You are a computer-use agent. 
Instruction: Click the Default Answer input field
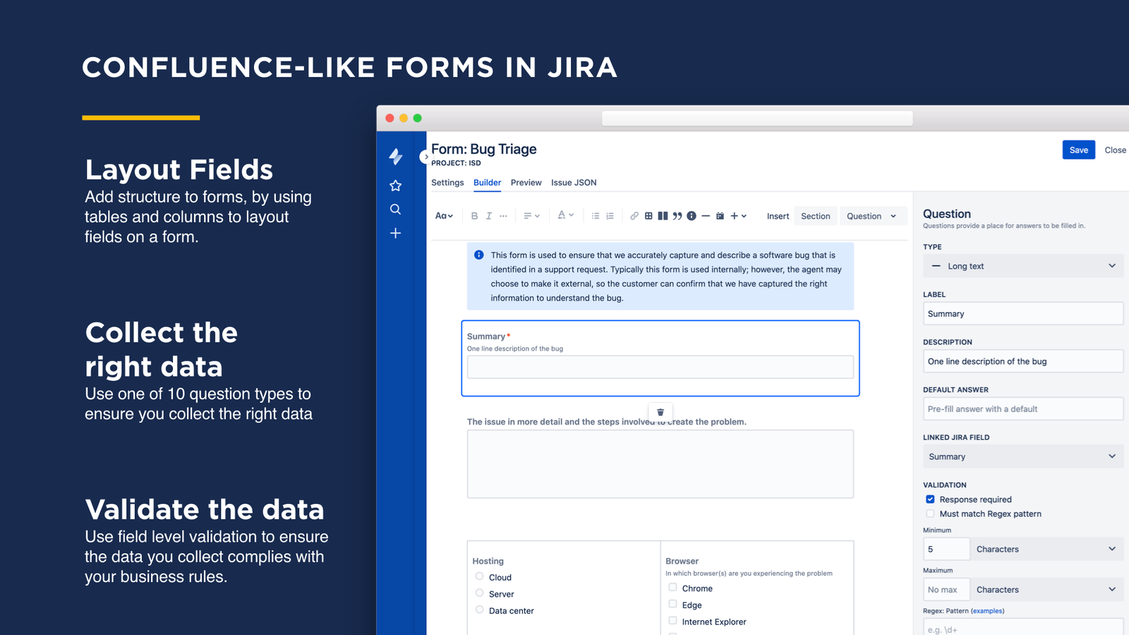(1023, 409)
